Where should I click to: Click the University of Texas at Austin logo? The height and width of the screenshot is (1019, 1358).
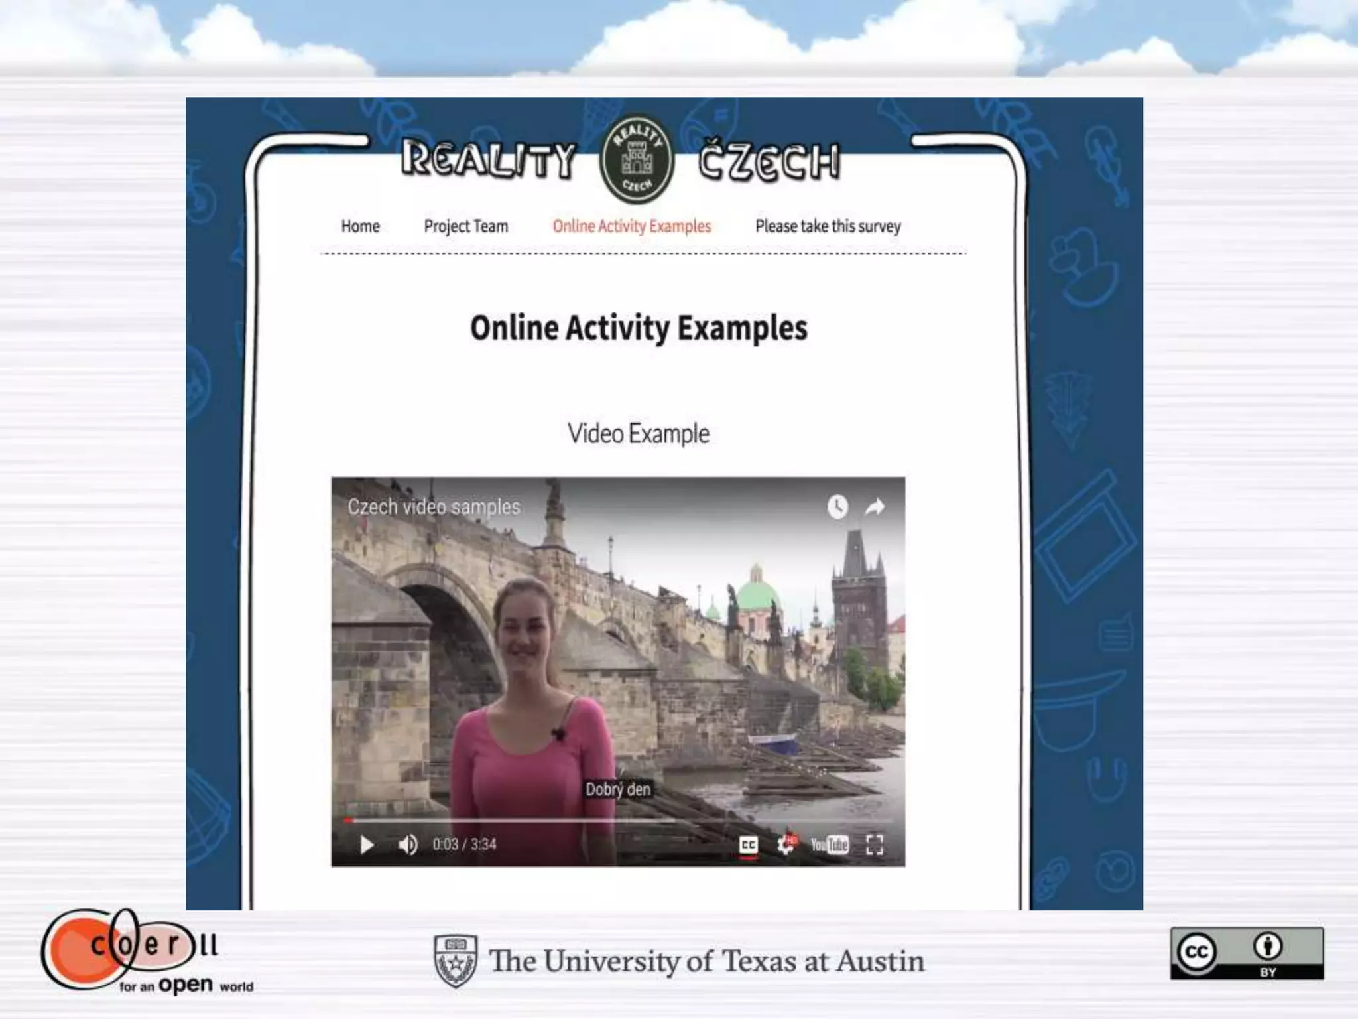(678, 961)
